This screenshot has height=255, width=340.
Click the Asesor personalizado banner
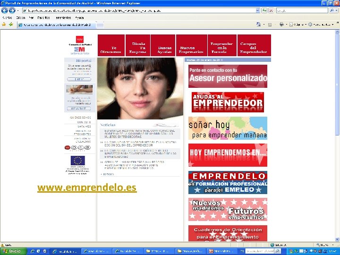(228, 76)
